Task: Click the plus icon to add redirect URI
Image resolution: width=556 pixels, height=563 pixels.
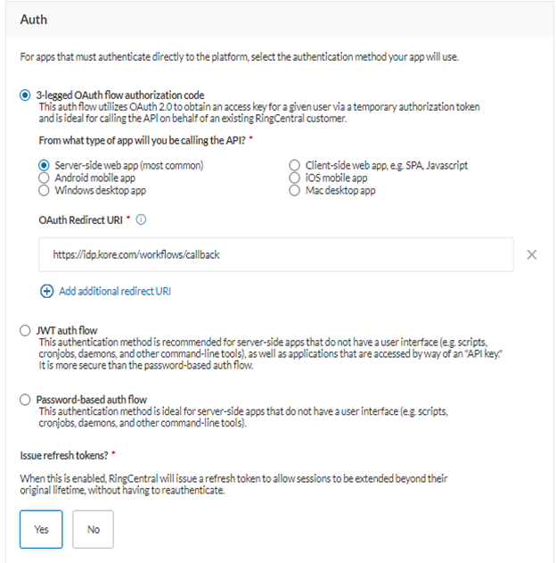Action: click(46, 291)
